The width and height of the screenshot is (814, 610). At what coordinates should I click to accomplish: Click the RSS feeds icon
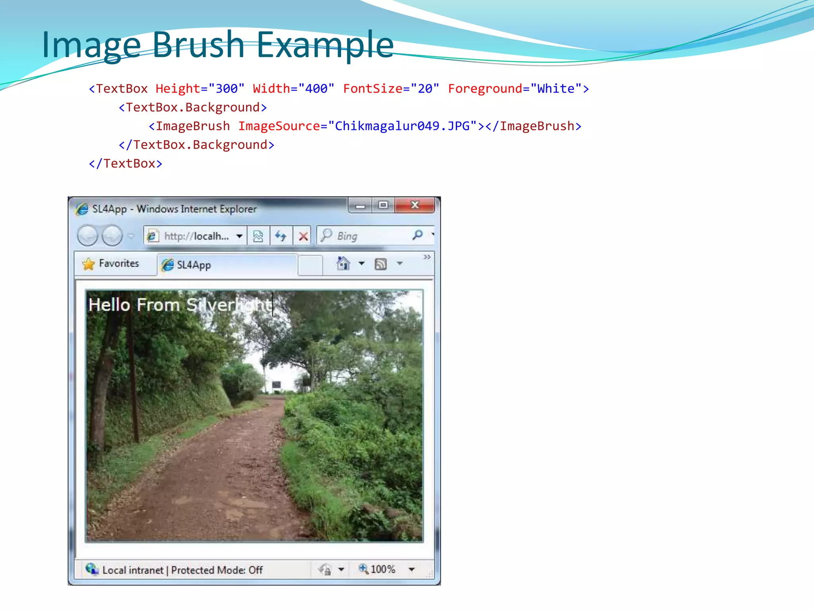tap(380, 264)
